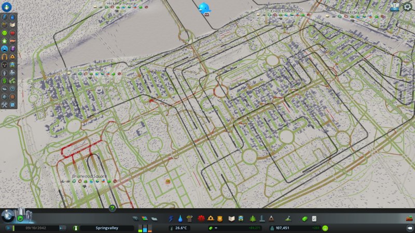Select the Noise pollution info view
The width and height of the screenshot is (415, 233).
point(5,57)
